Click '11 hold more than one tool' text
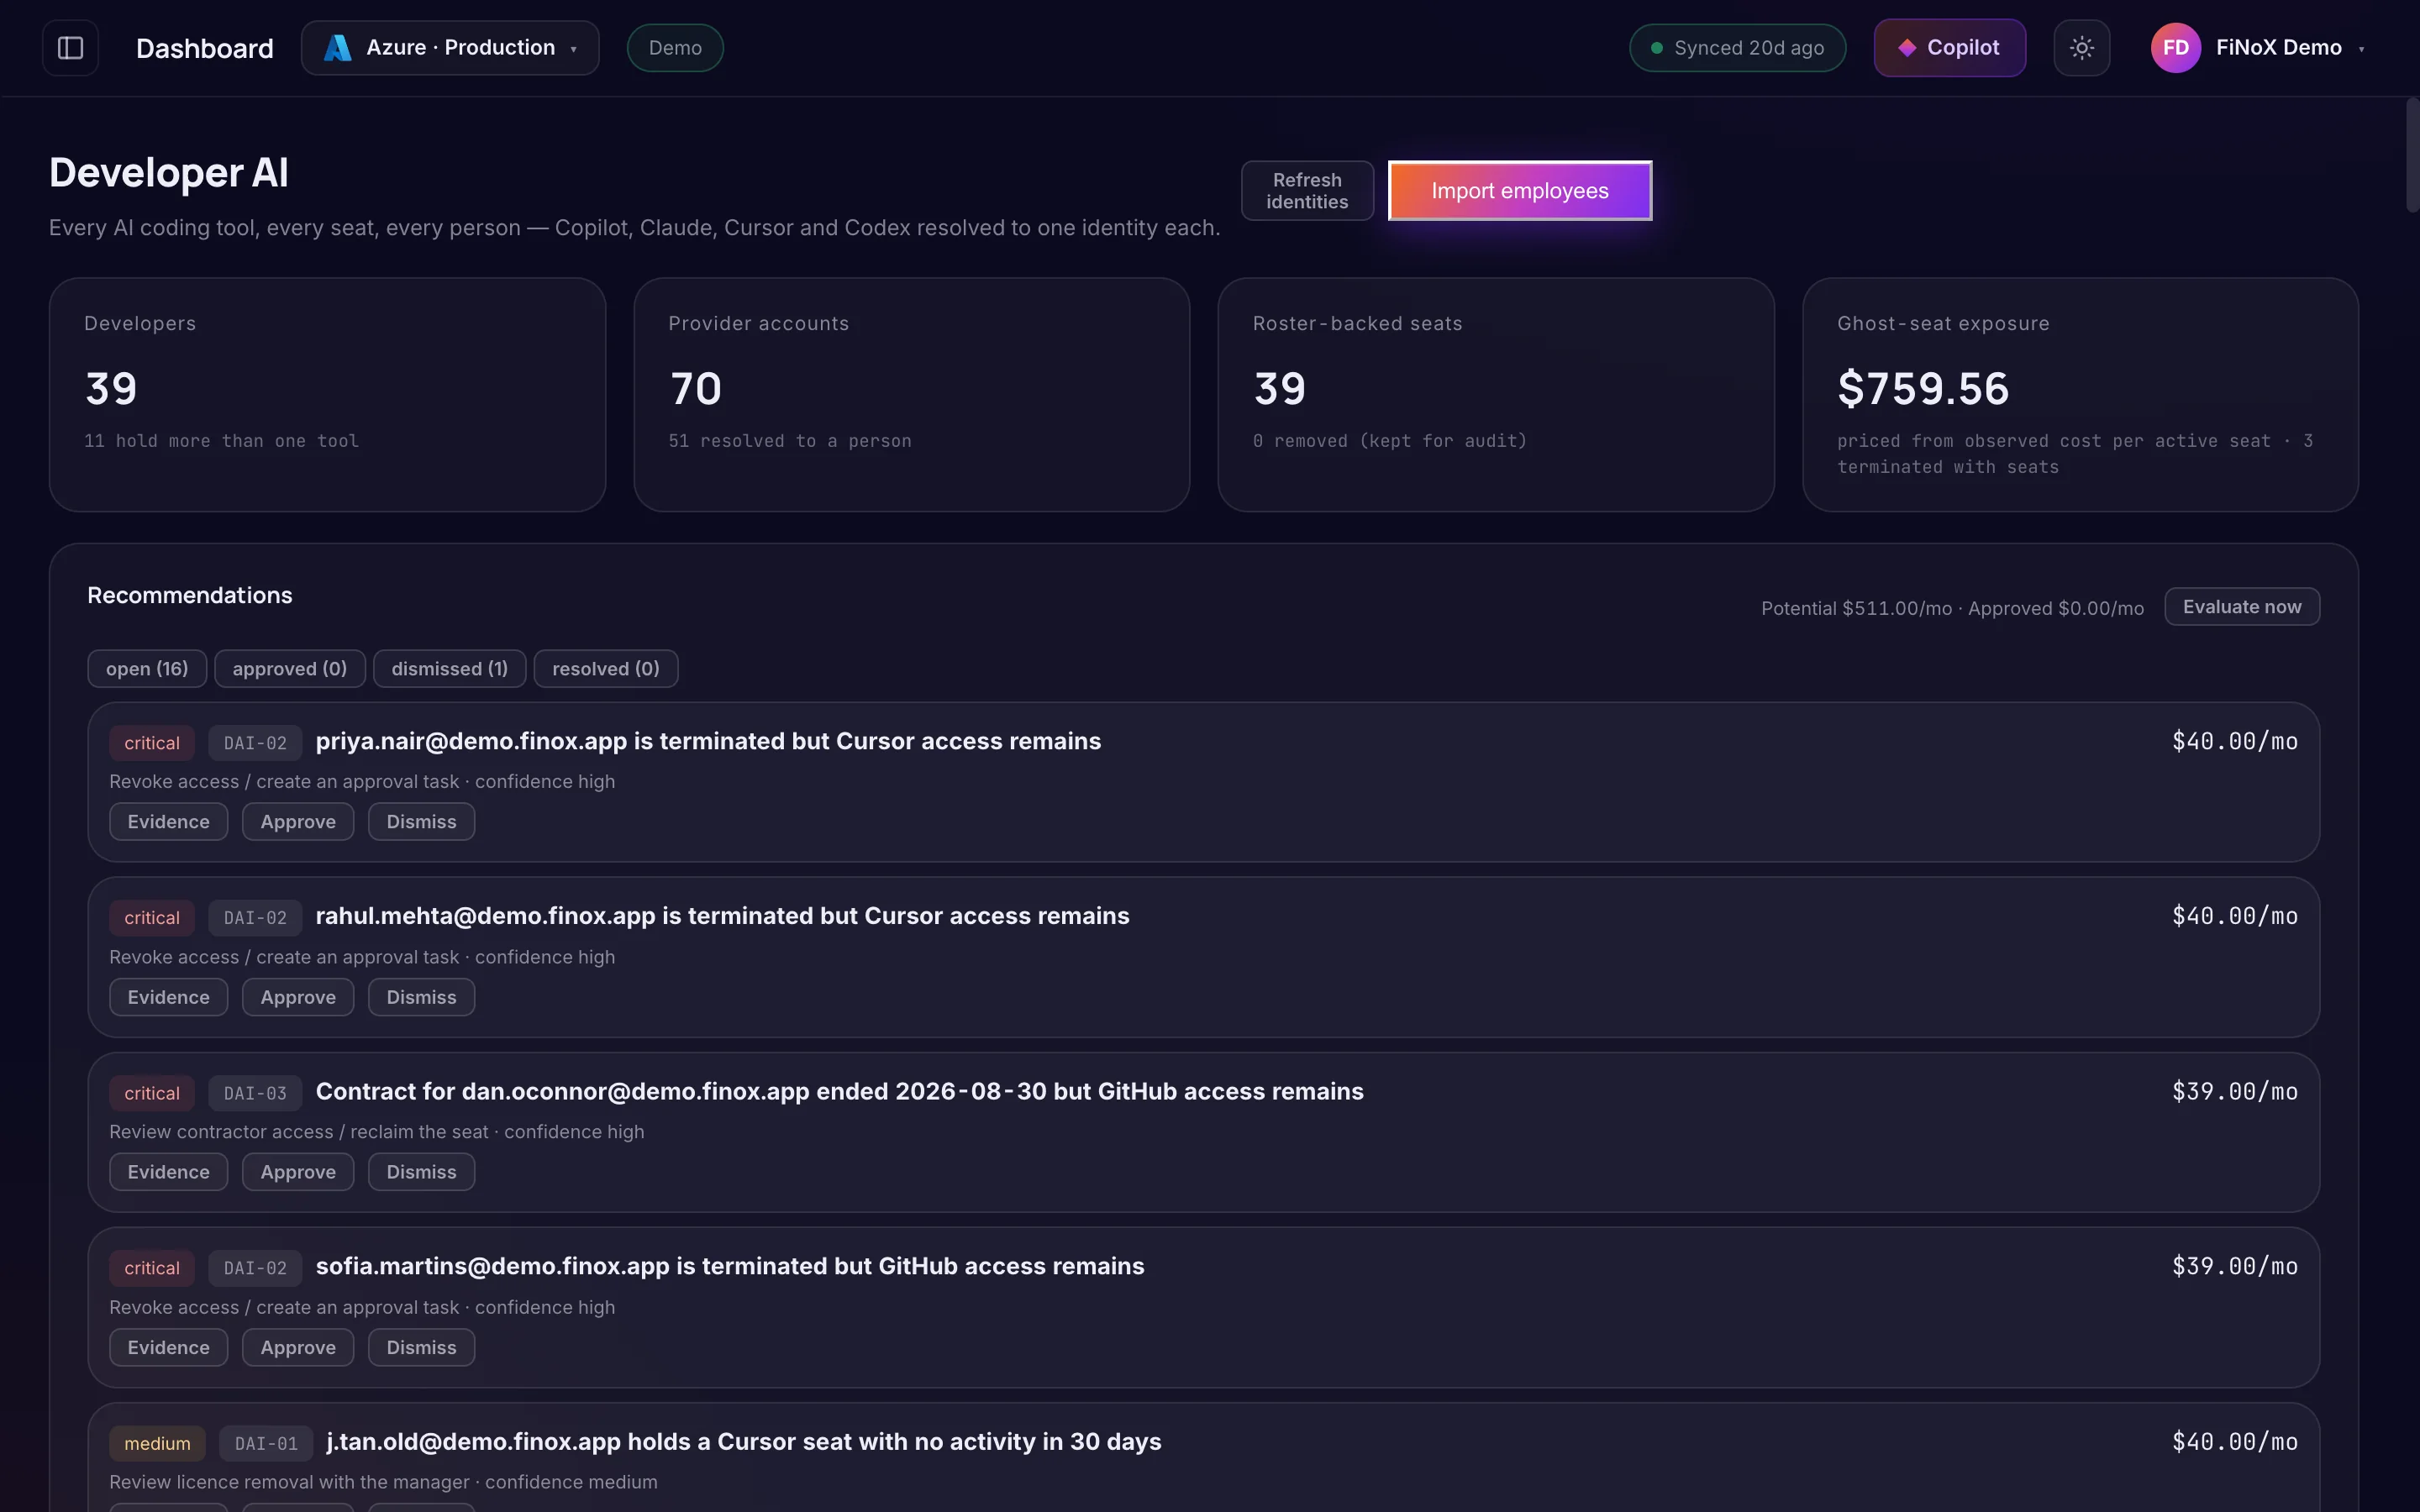The height and width of the screenshot is (1512, 2420). [221, 441]
